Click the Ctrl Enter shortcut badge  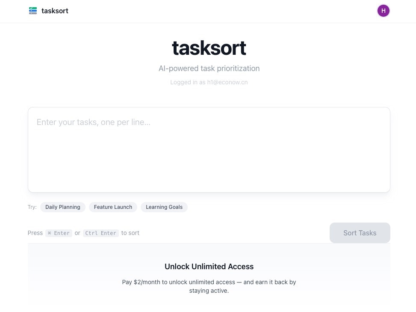[101, 233]
